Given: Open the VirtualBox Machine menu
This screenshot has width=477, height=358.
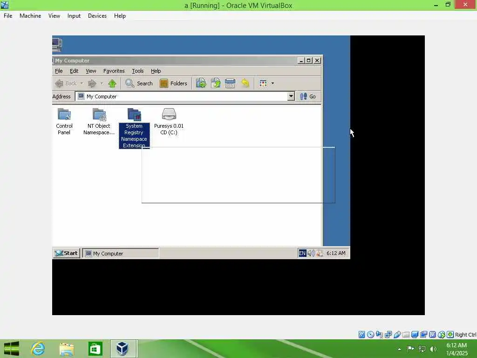Looking at the screenshot, I should (x=30, y=16).
